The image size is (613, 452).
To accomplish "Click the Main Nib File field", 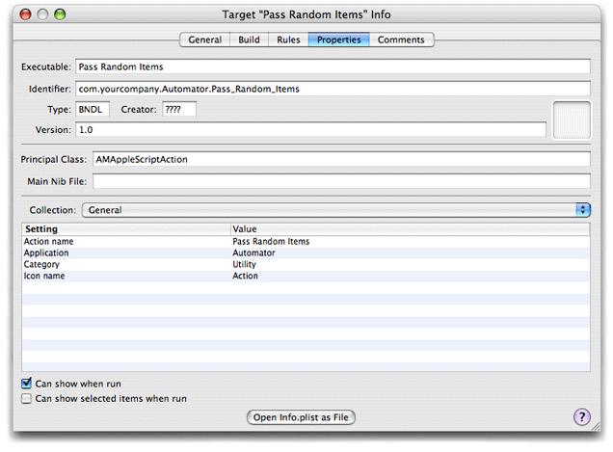I will (x=340, y=181).
